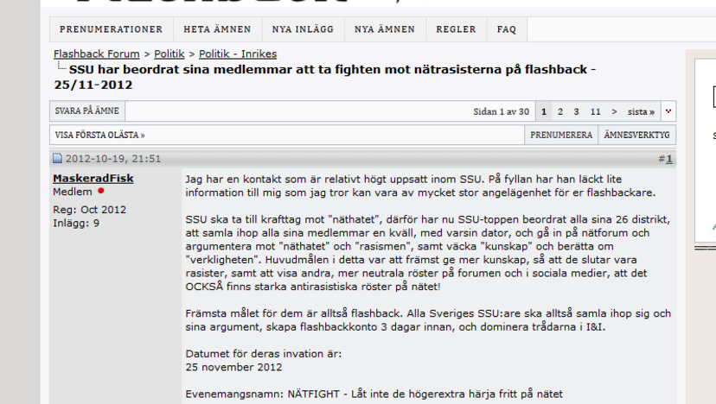This screenshot has width=716, height=404.
Task: Select current page 1 in pagination
Action: [x=544, y=111]
